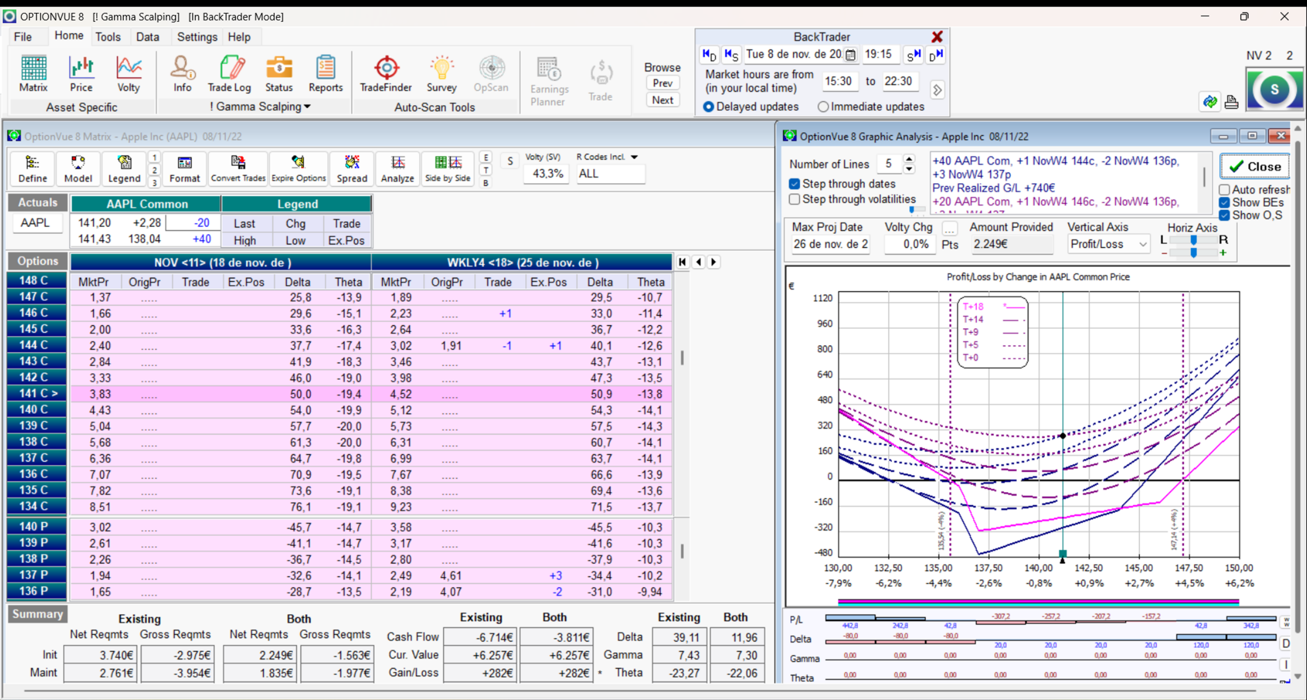Click the Define toolbar icon
This screenshot has height=700, width=1307.
33,169
